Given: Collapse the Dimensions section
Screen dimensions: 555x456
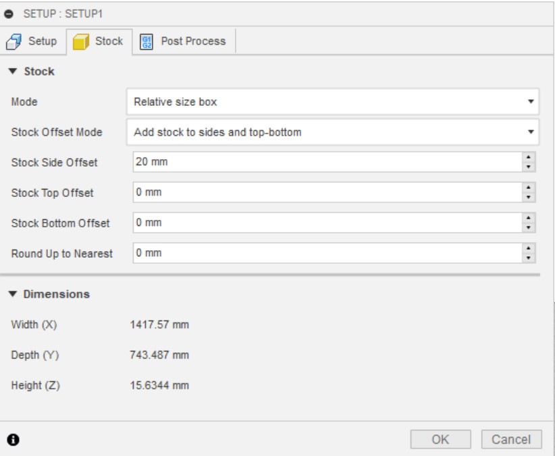Looking at the screenshot, I should point(14,294).
